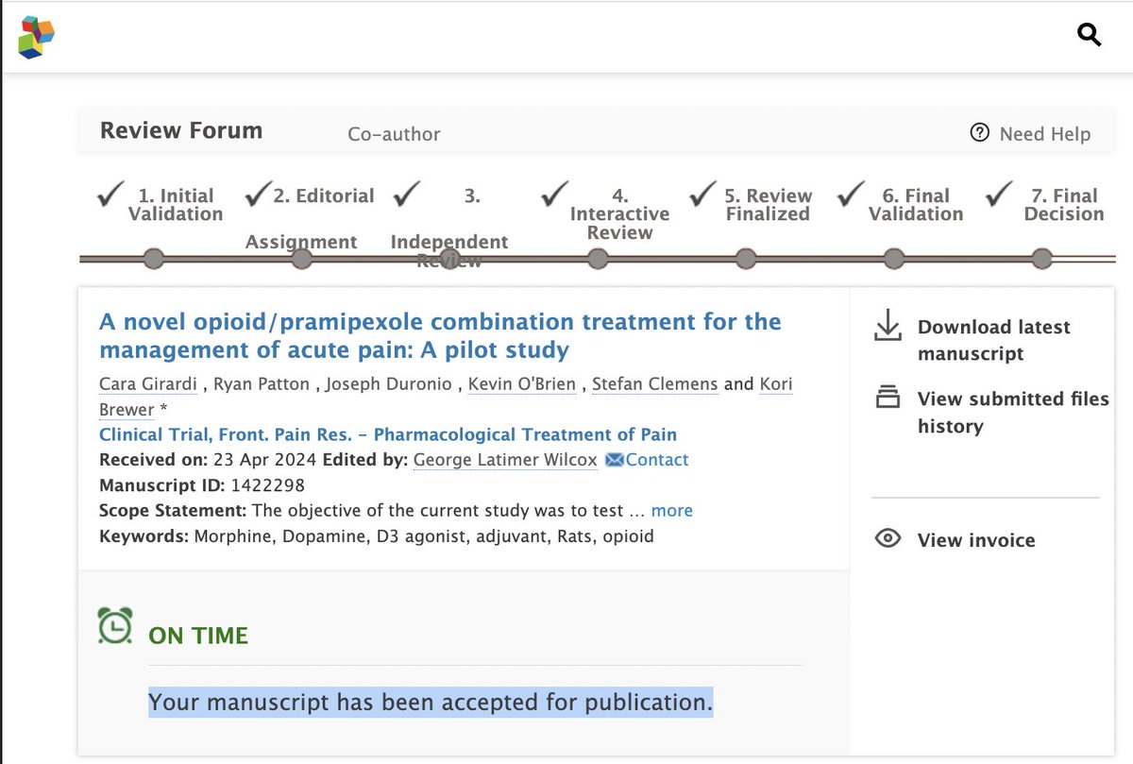
Task: Click the envelope icon next to Contact
Action: 615,460
